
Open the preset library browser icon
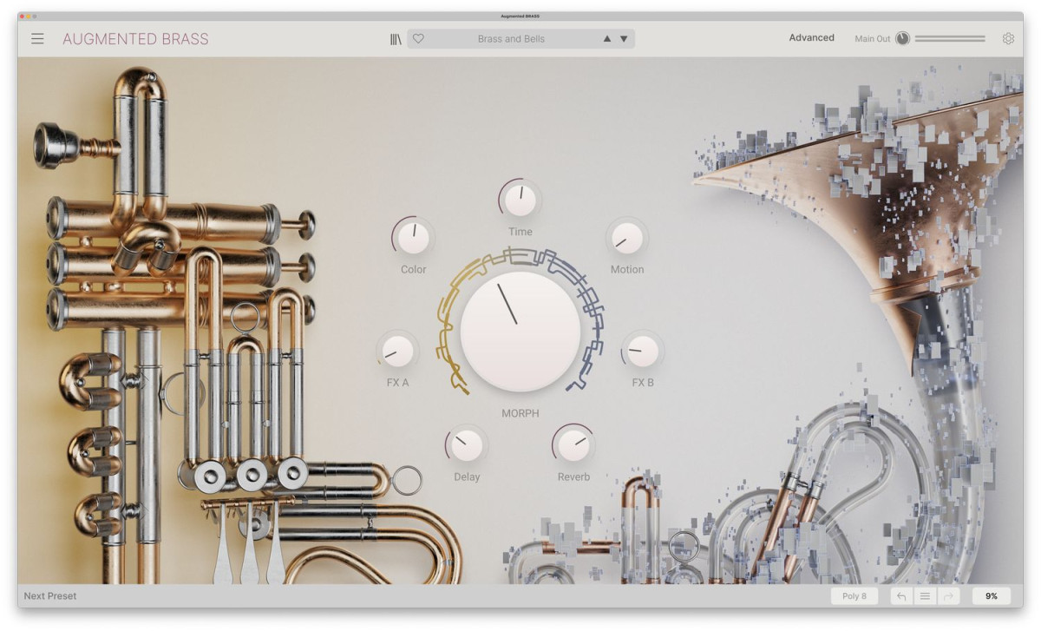tap(396, 39)
